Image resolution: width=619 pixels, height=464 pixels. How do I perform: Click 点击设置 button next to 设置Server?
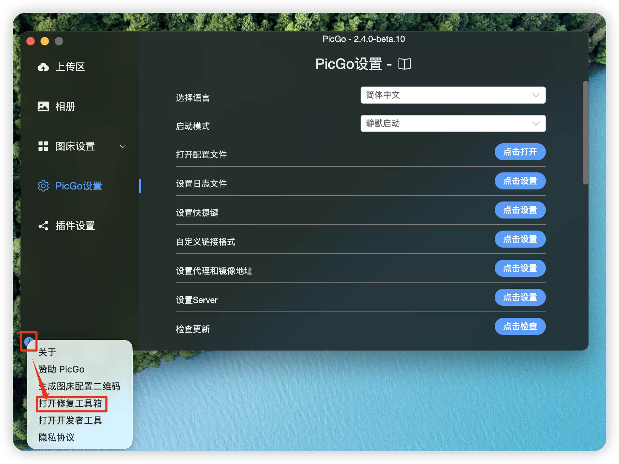[x=520, y=297]
